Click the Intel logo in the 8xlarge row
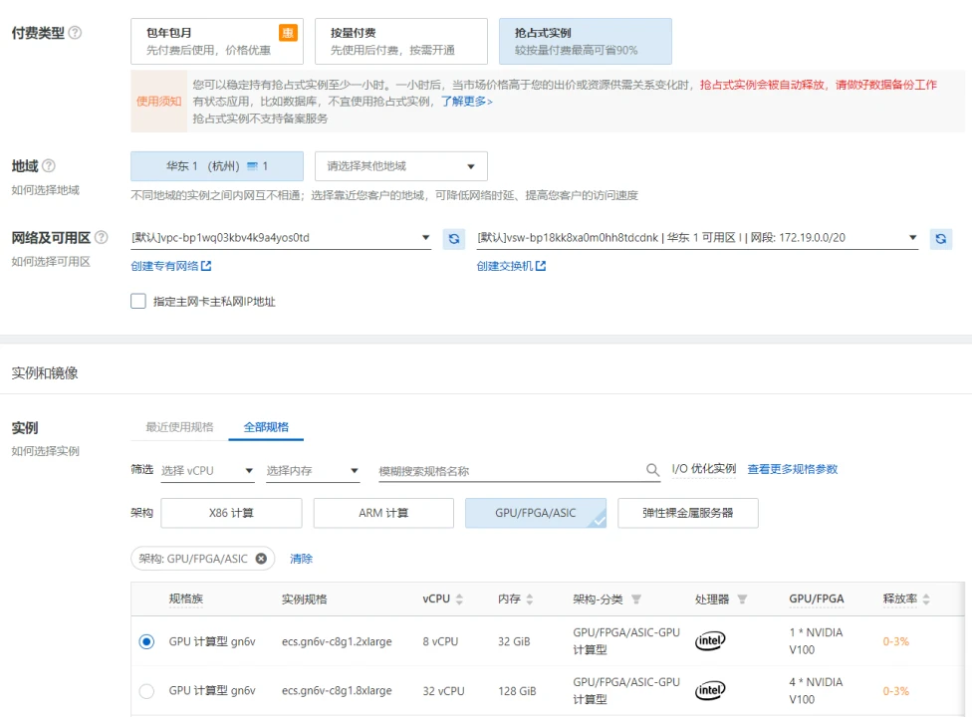 (710, 690)
